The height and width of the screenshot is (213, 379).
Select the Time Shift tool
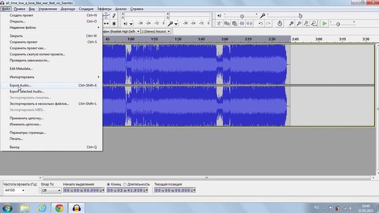click(106, 24)
